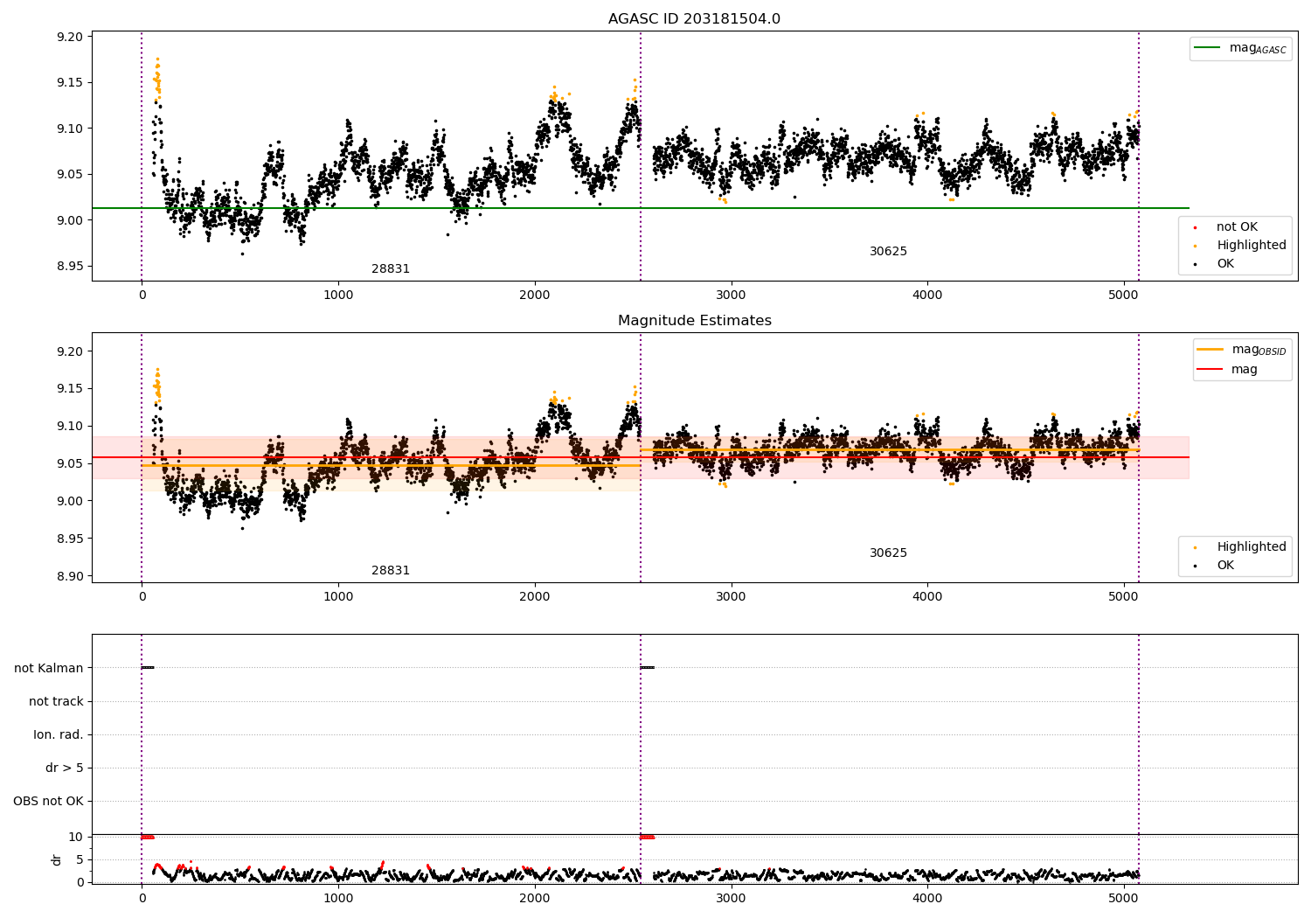The image size is (1311, 918).
Task: Click the 5000 x-tick label in bottom plot
Action: (1124, 898)
